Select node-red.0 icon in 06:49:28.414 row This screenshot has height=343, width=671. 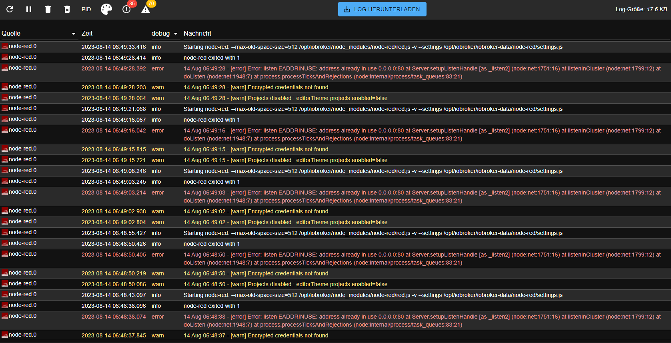[x=5, y=57]
